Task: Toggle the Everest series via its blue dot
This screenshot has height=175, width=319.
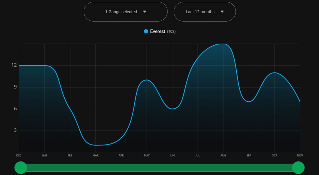Action: point(146,31)
